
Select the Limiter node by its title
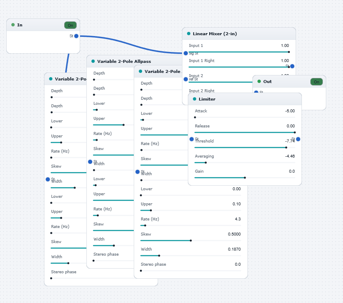click(207, 99)
